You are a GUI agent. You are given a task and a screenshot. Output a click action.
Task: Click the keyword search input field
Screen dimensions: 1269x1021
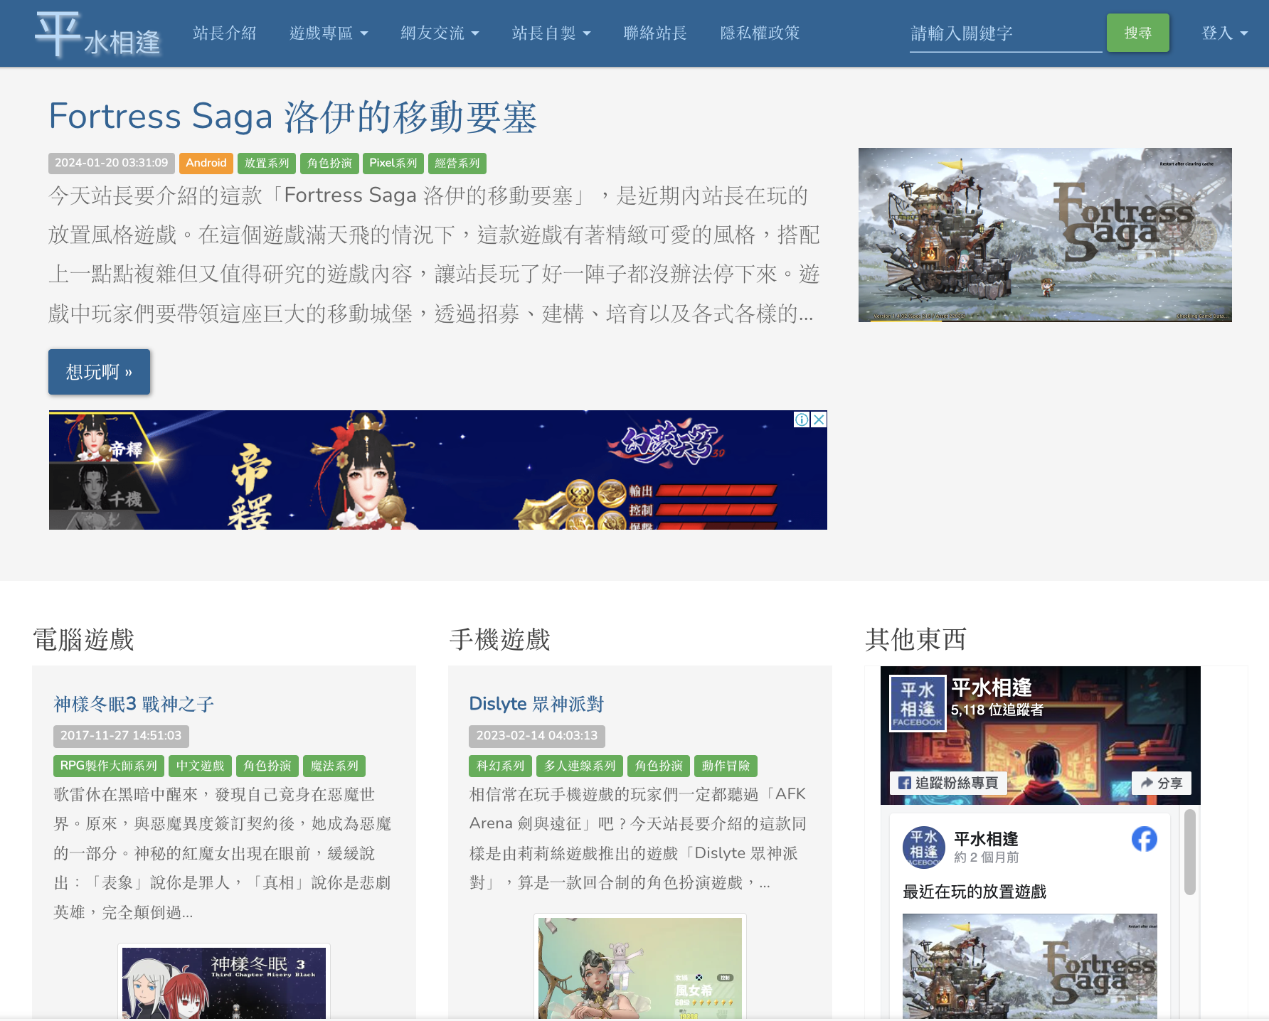1005,33
